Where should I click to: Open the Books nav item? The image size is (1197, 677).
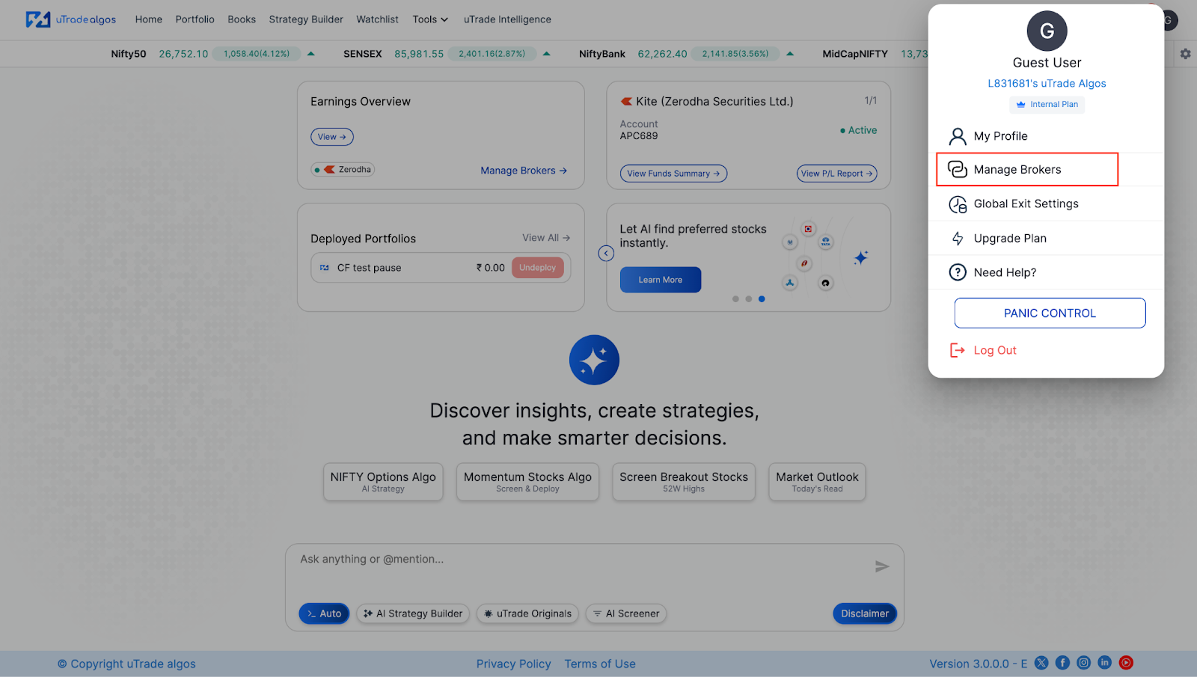click(x=242, y=19)
